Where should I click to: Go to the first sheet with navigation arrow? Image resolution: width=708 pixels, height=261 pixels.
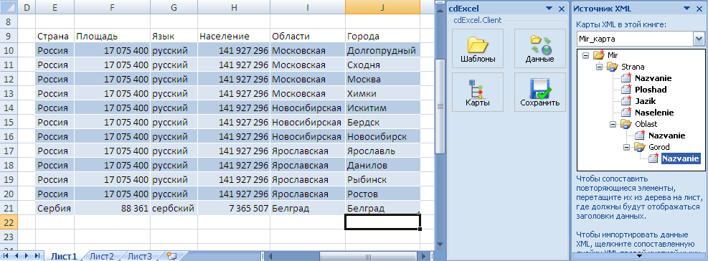6,255
